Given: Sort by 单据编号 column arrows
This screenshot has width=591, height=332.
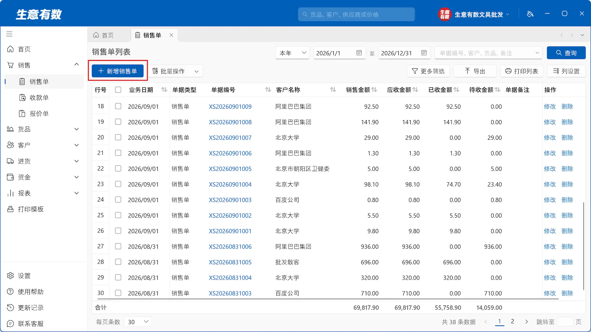Looking at the screenshot, I should tap(268, 90).
